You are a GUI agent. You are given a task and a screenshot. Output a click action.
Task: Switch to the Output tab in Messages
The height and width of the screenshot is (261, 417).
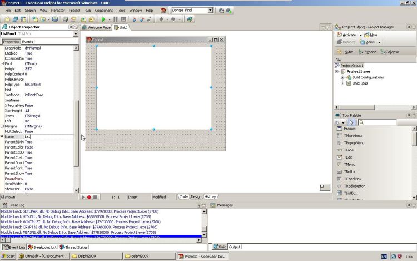click(x=235, y=247)
